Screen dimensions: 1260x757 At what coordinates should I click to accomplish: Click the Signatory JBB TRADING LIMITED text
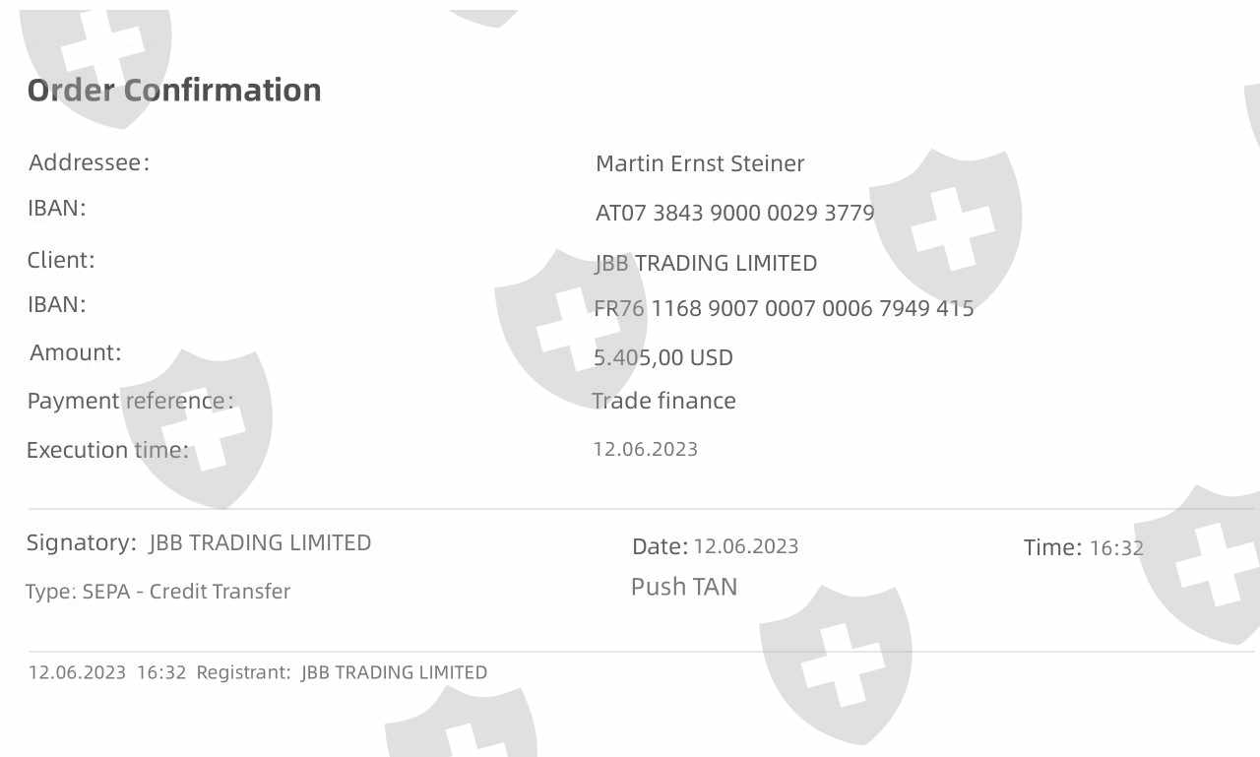tap(260, 542)
